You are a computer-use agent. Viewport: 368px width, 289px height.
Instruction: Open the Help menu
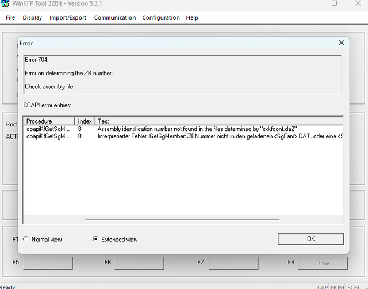(192, 18)
